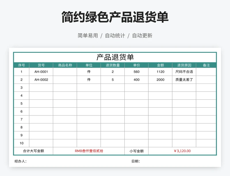Click the 小写金额 label
The width and height of the screenshot is (230, 176).
click(136, 151)
